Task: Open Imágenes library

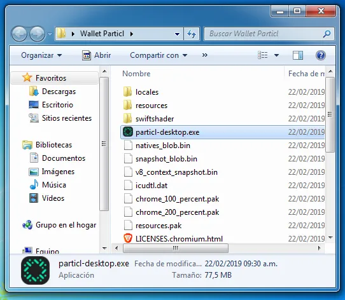Action: point(58,172)
